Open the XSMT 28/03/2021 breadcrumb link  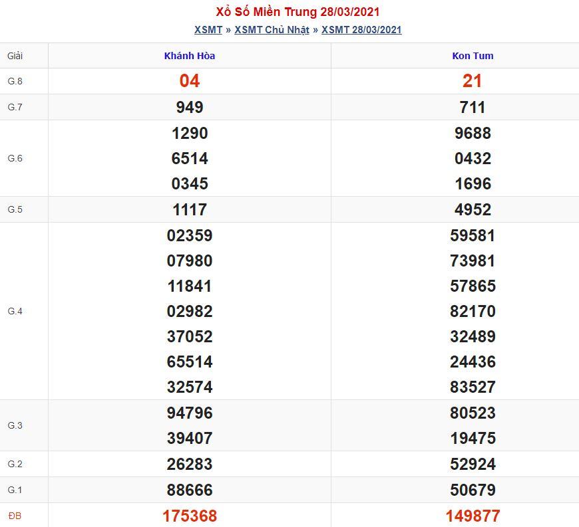[x=361, y=30]
